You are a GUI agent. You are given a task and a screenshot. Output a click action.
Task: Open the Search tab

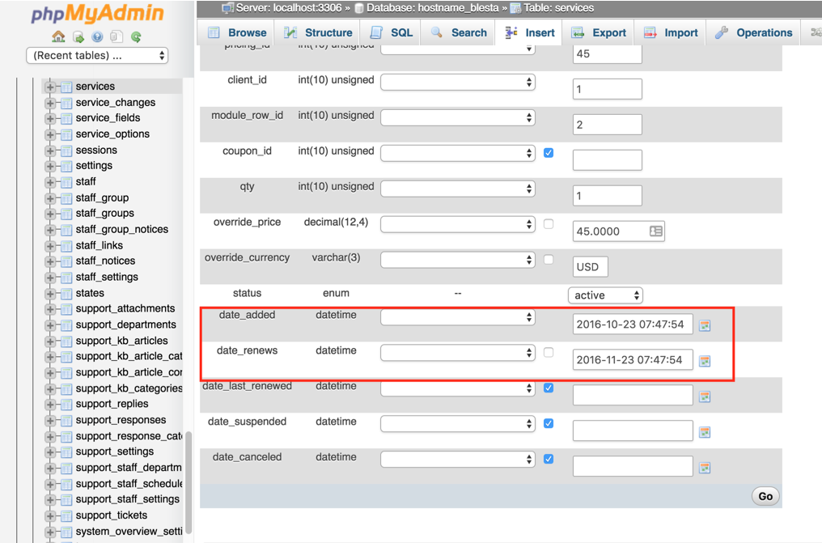click(459, 32)
